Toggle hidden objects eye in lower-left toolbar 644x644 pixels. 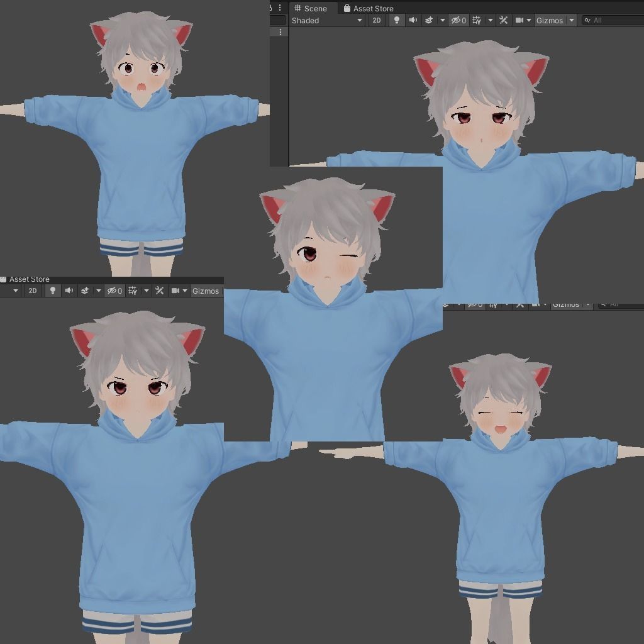point(114,291)
